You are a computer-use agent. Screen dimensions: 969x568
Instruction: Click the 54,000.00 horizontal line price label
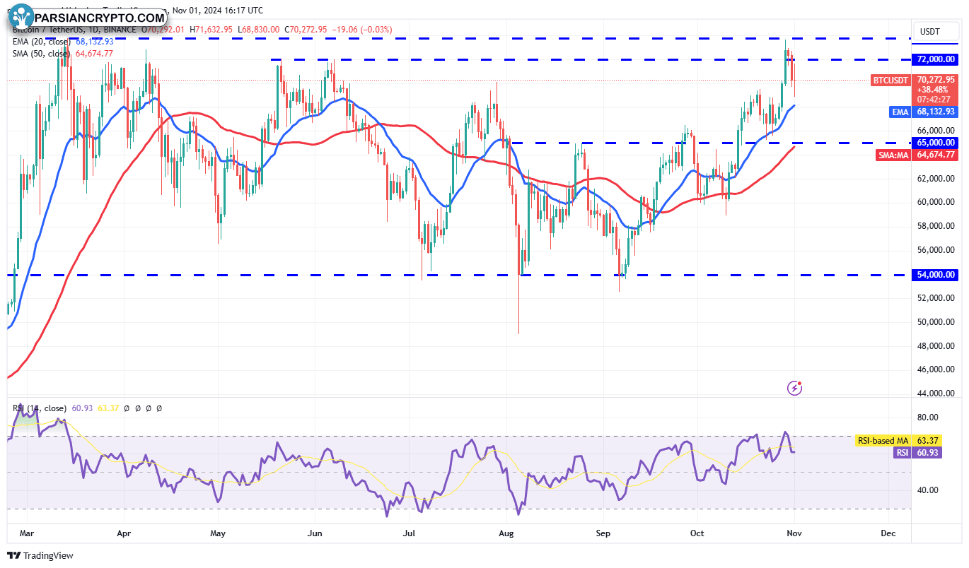(x=936, y=275)
